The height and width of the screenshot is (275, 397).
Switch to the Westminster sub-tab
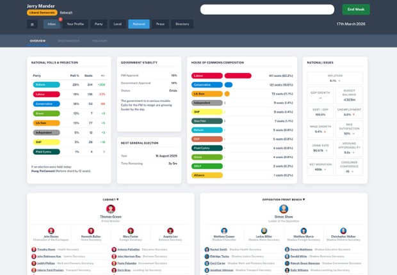(69, 41)
